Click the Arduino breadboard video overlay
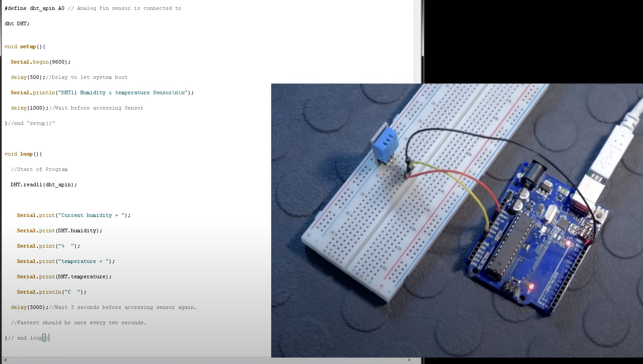The width and height of the screenshot is (643, 364). (457, 220)
